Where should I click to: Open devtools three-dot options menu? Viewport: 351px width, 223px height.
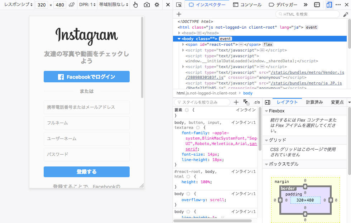[338, 5]
